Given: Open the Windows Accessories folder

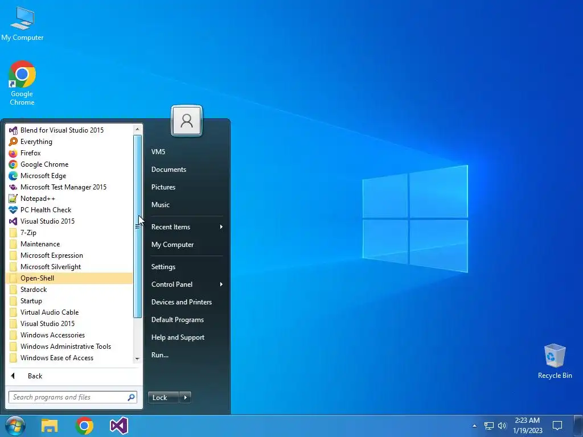Looking at the screenshot, I should (69, 335).
